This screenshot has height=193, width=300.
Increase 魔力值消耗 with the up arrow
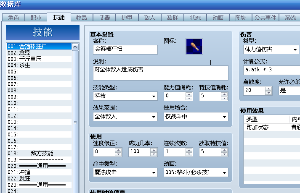tap(189, 94)
